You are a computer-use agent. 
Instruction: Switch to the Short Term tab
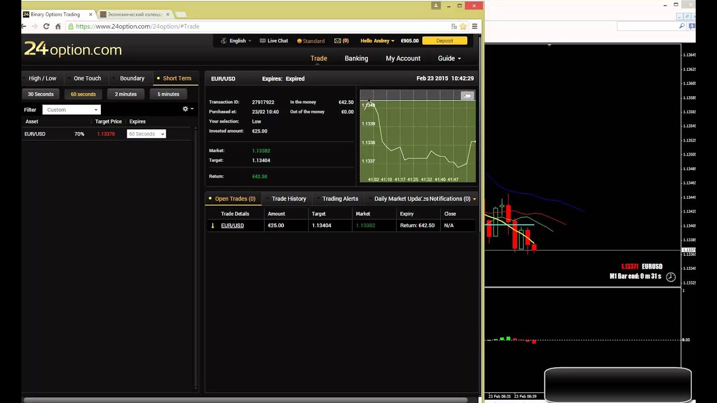point(174,78)
